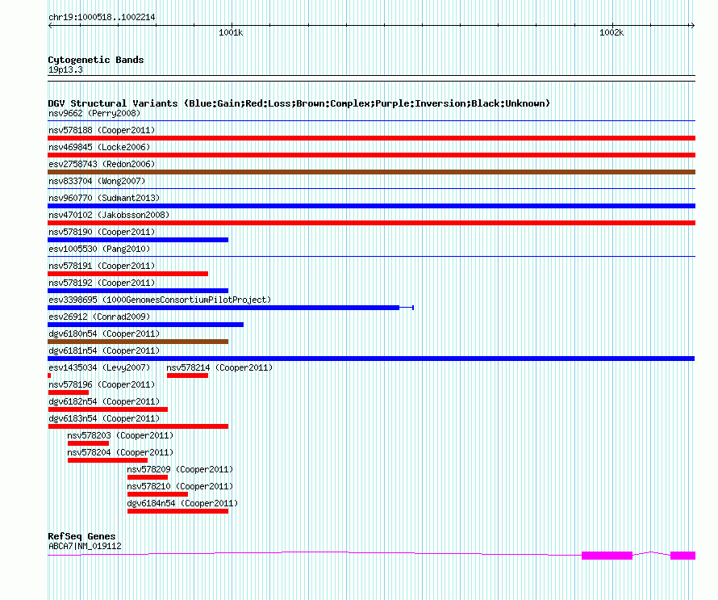Open variant esv1435034 (Levy2007) label
Viewport: 718px width, 600px height.
(99, 367)
